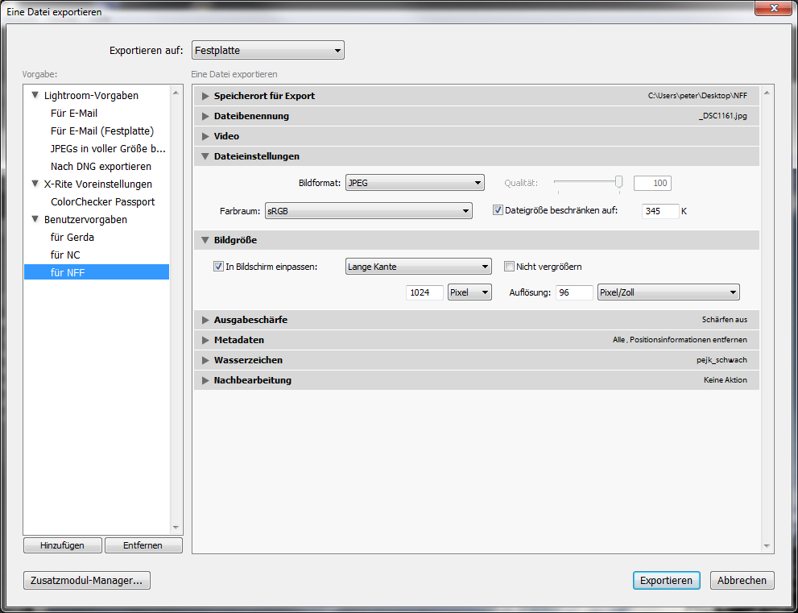Click the file size limit field 345
Viewport: 798px width, 613px height.
coord(660,211)
